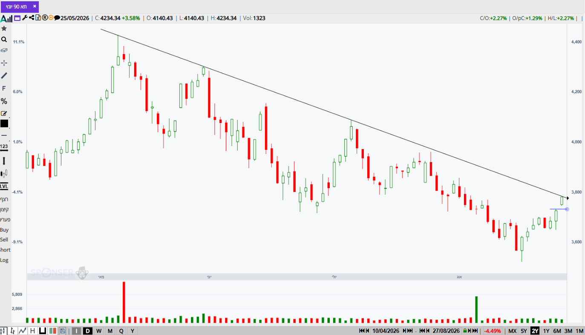Export chart data with the Excel icon
This screenshot has height=335, width=585.
(x=38, y=18)
